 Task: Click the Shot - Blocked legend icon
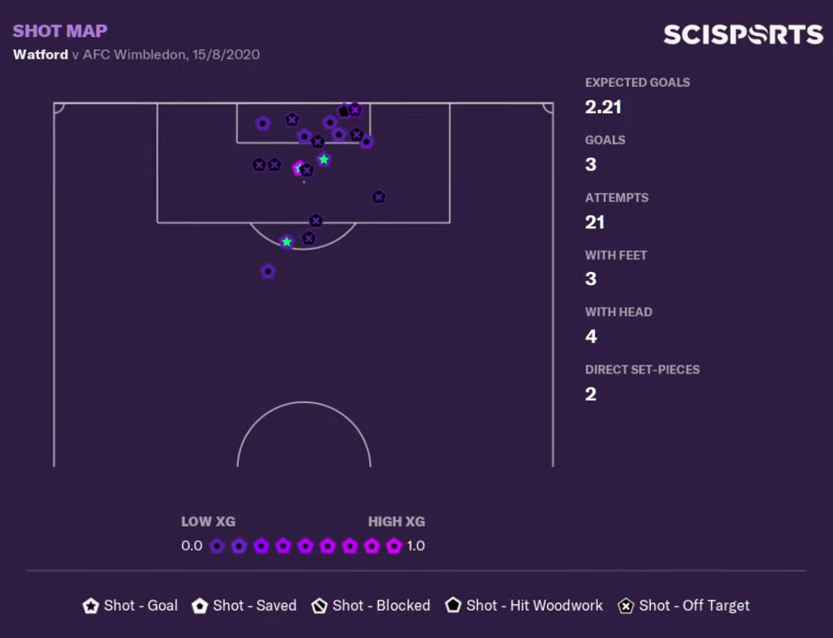tap(320, 606)
